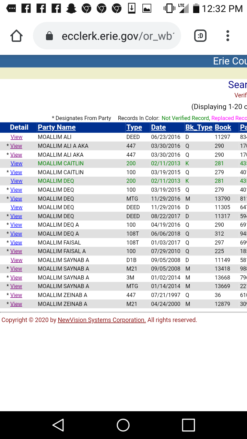Sort by Bk_Type column header
The width and height of the screenshot is (247, 439).
pyautogui.click(x=199, y=127)
